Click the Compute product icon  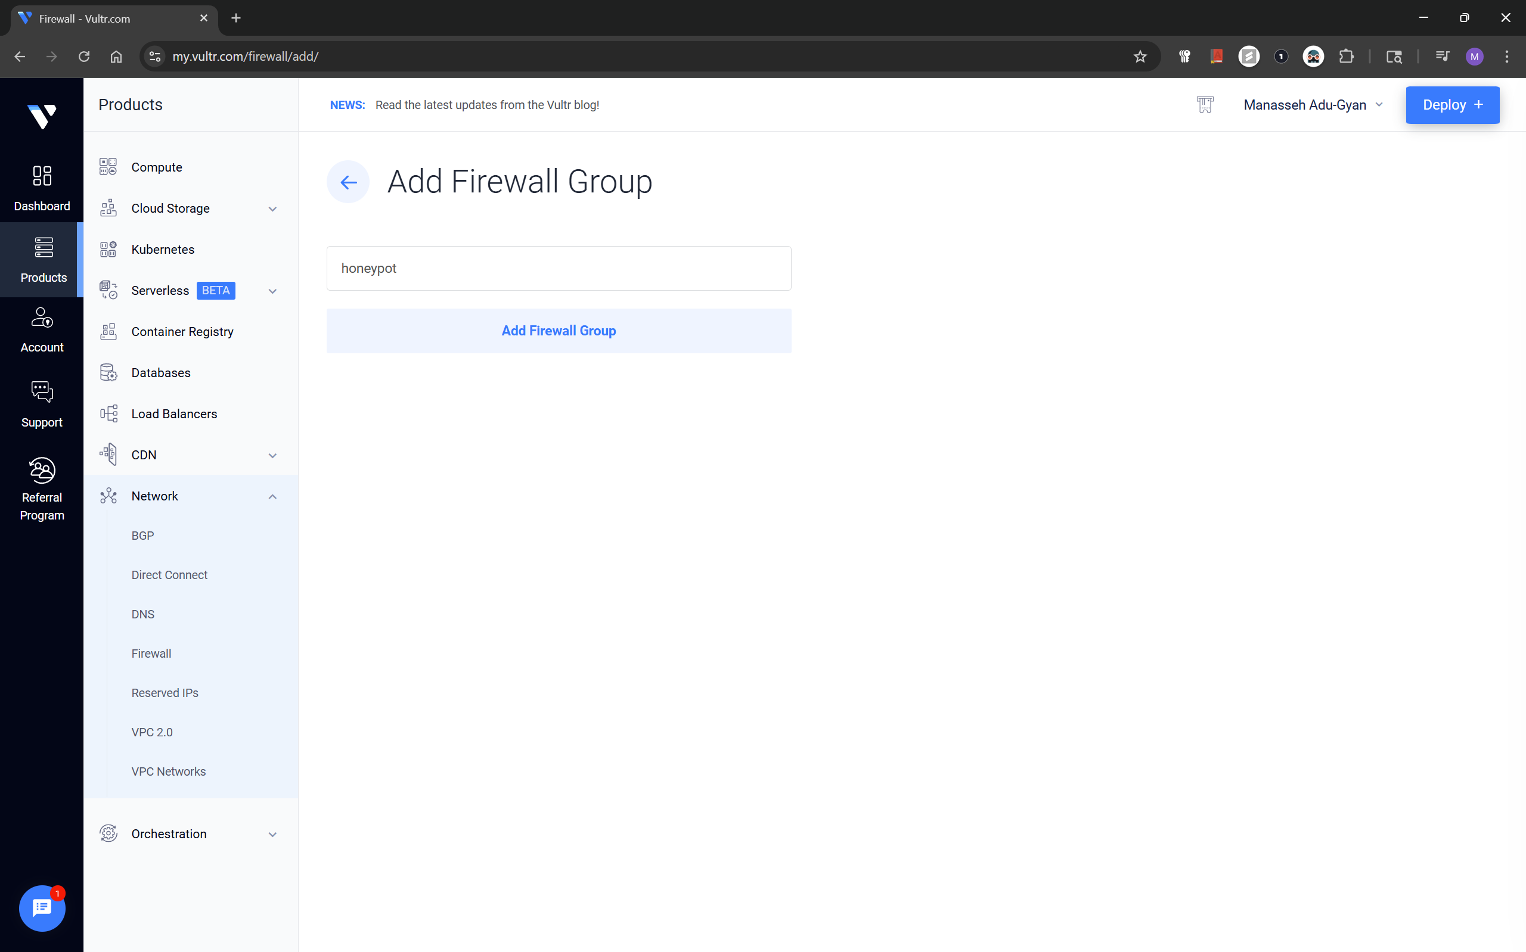coord(108,167)
